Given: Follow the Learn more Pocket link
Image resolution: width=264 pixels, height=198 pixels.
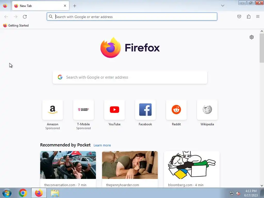Looking at the screenshot, I should tap(102, 145).
